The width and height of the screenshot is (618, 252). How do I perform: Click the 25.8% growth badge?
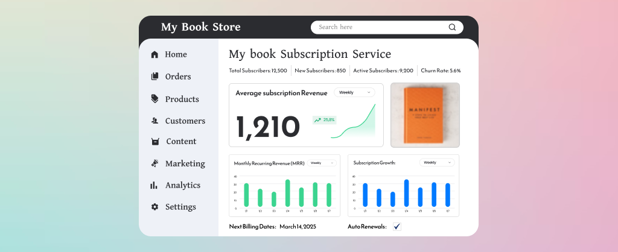[325, 120]
